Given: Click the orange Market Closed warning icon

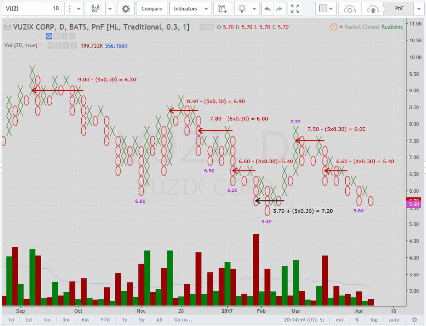Looking at the screenshot, I should pos(333,27).
